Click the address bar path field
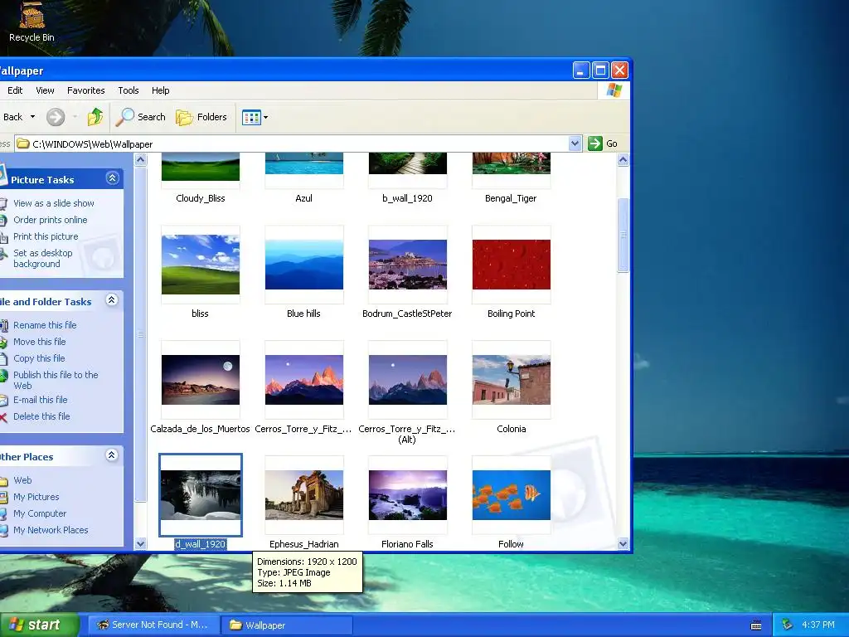The width and height of the screenshot is (849, 637). click(298, 143)
